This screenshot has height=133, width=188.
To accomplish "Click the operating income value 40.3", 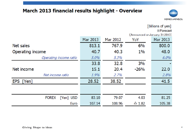I will [118, 52].
